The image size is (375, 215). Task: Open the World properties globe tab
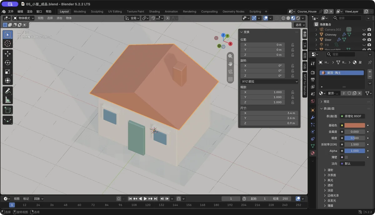tap(313, 101)
